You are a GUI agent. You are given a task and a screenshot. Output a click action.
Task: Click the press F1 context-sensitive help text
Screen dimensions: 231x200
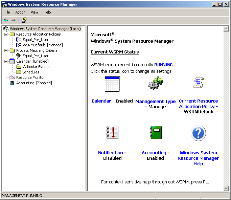click(155, 182)
